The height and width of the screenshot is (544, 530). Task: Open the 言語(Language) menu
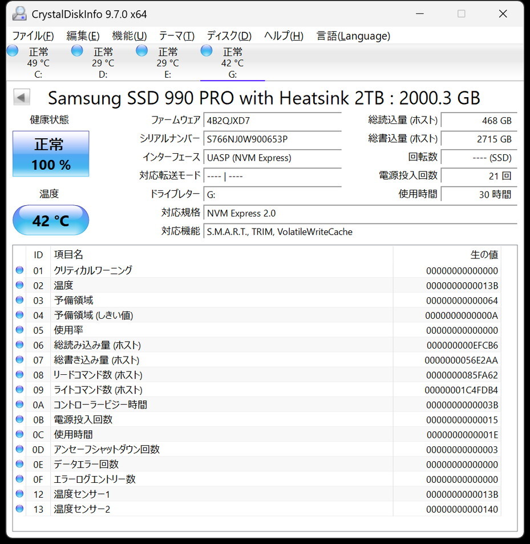pos(353,36)
